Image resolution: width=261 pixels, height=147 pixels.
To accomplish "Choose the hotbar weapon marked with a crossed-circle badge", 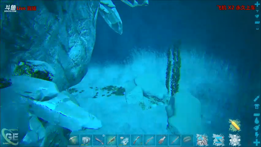I will pyautogui.click(x=99, y=140).
